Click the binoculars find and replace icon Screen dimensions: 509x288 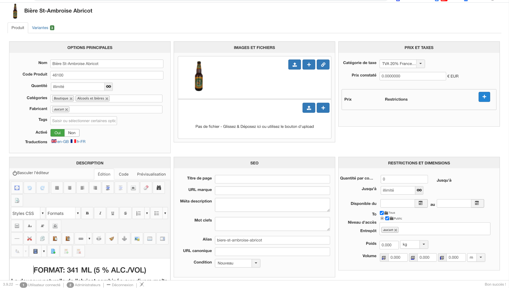tap(159, 188)
